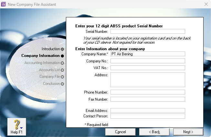Click the Serial Number input field
The height and width of the screenshot is (137, 211).
pos(148,31)
